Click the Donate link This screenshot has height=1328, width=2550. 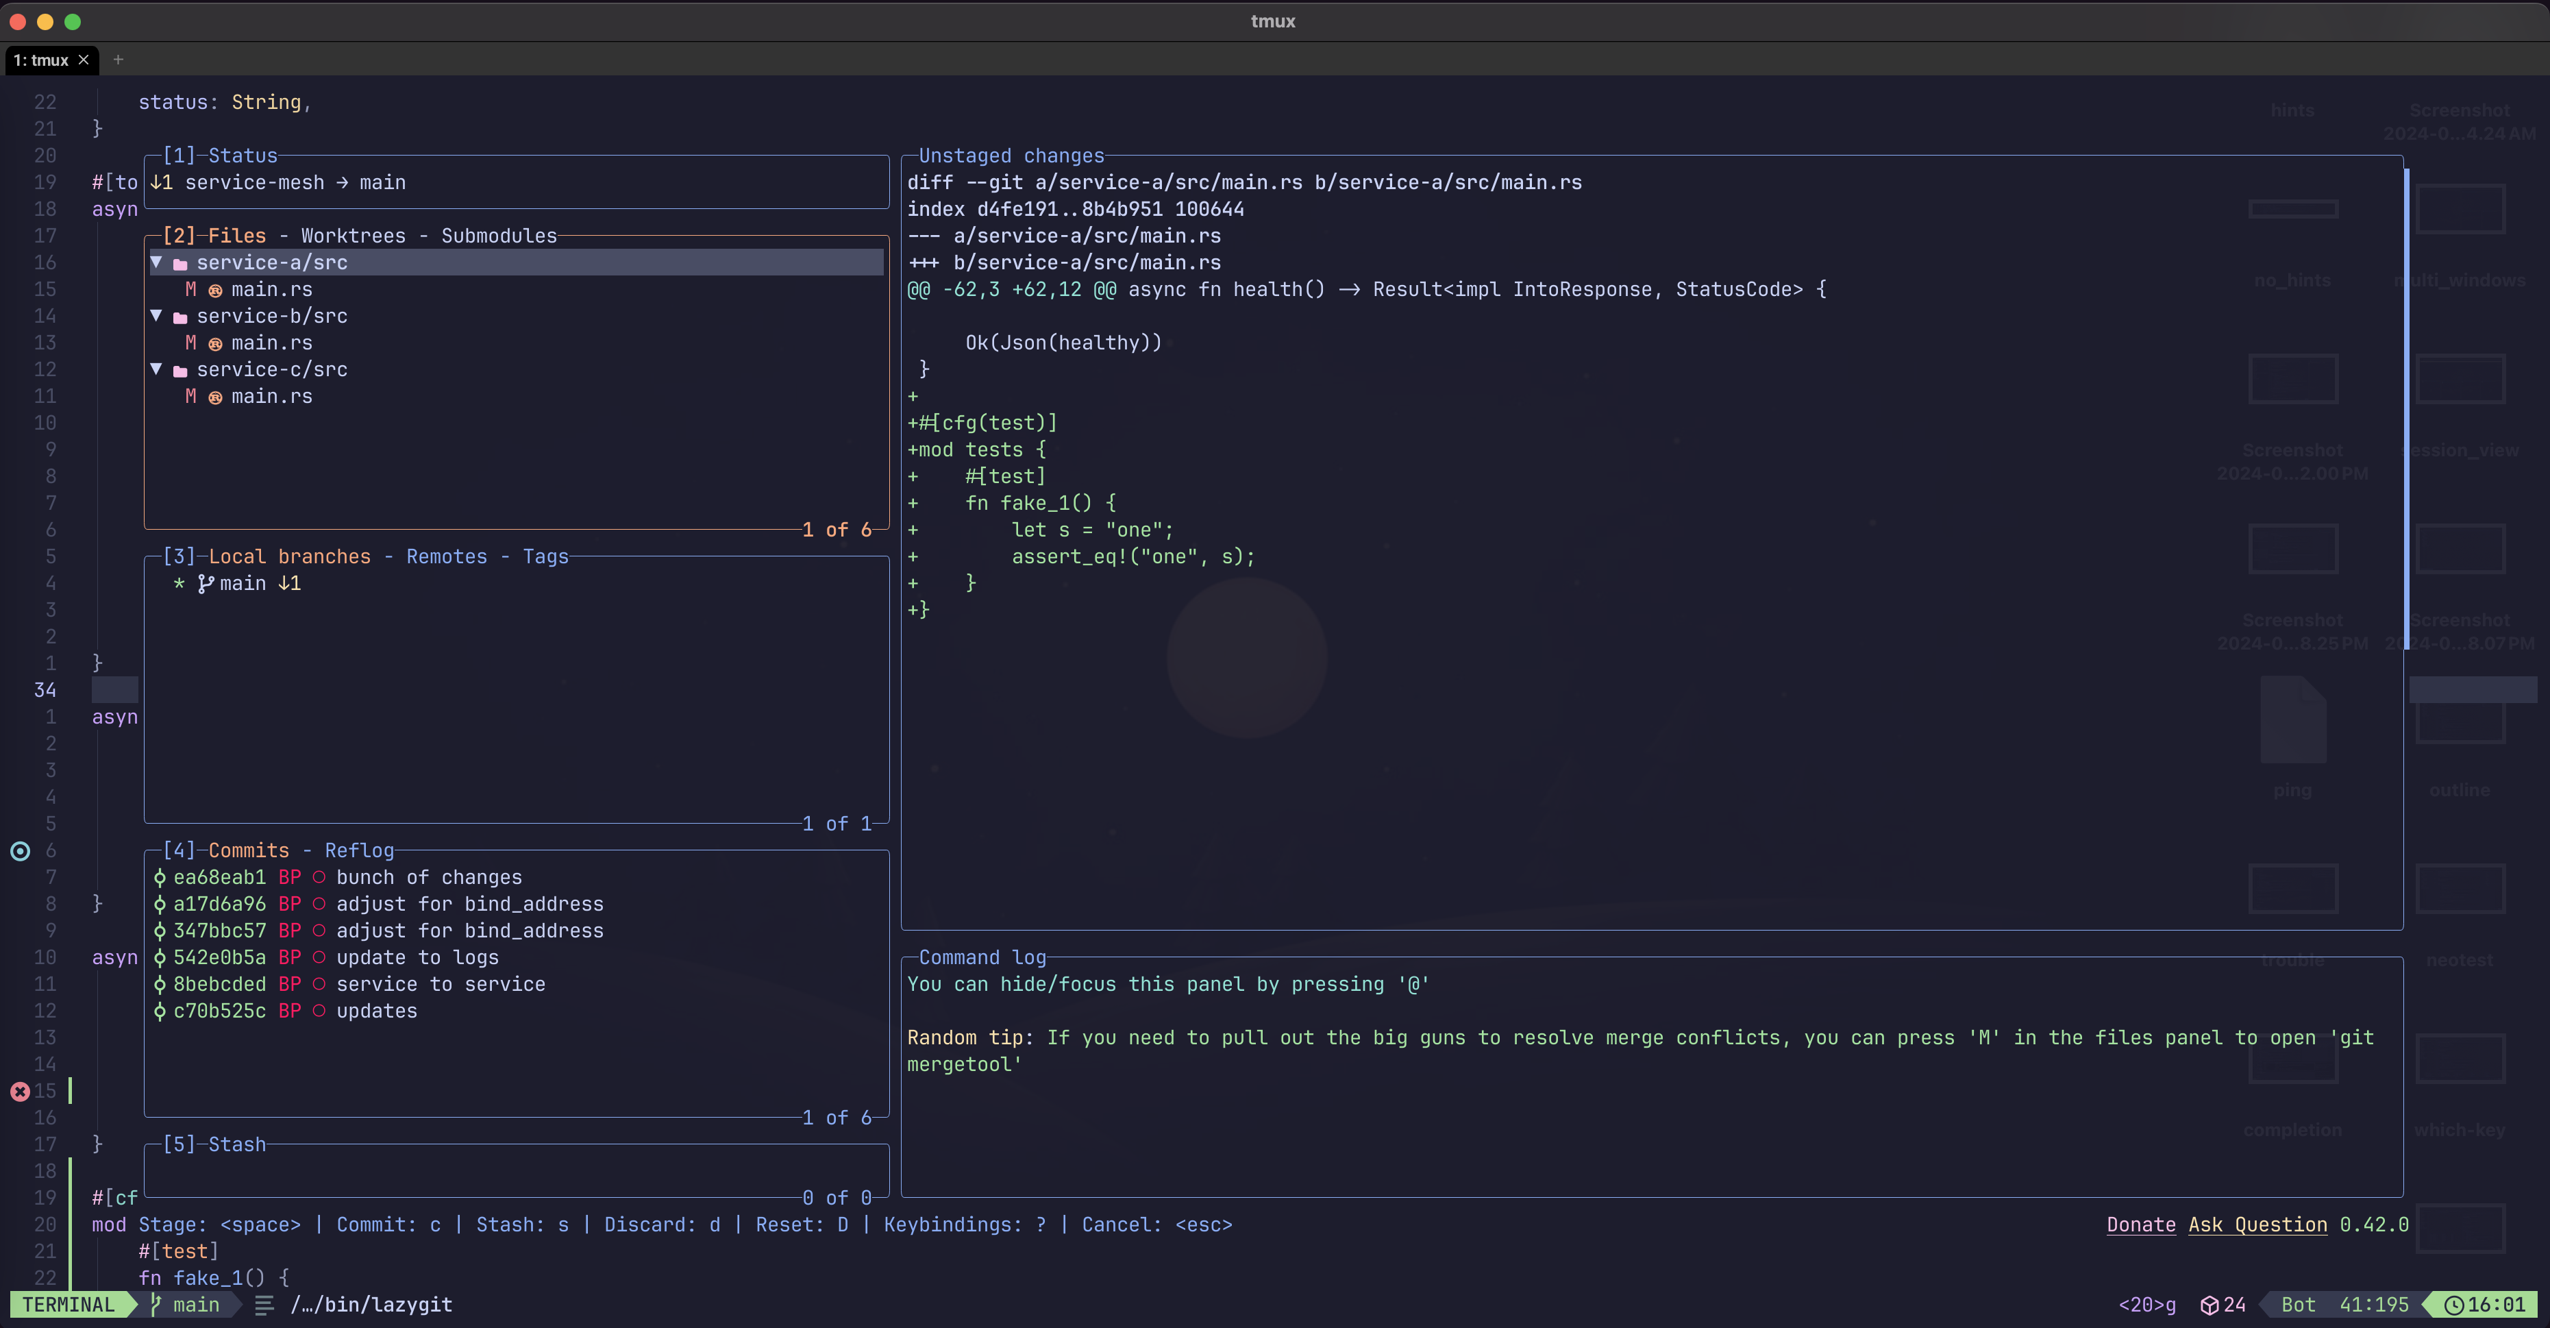tap(2140, 1225)
